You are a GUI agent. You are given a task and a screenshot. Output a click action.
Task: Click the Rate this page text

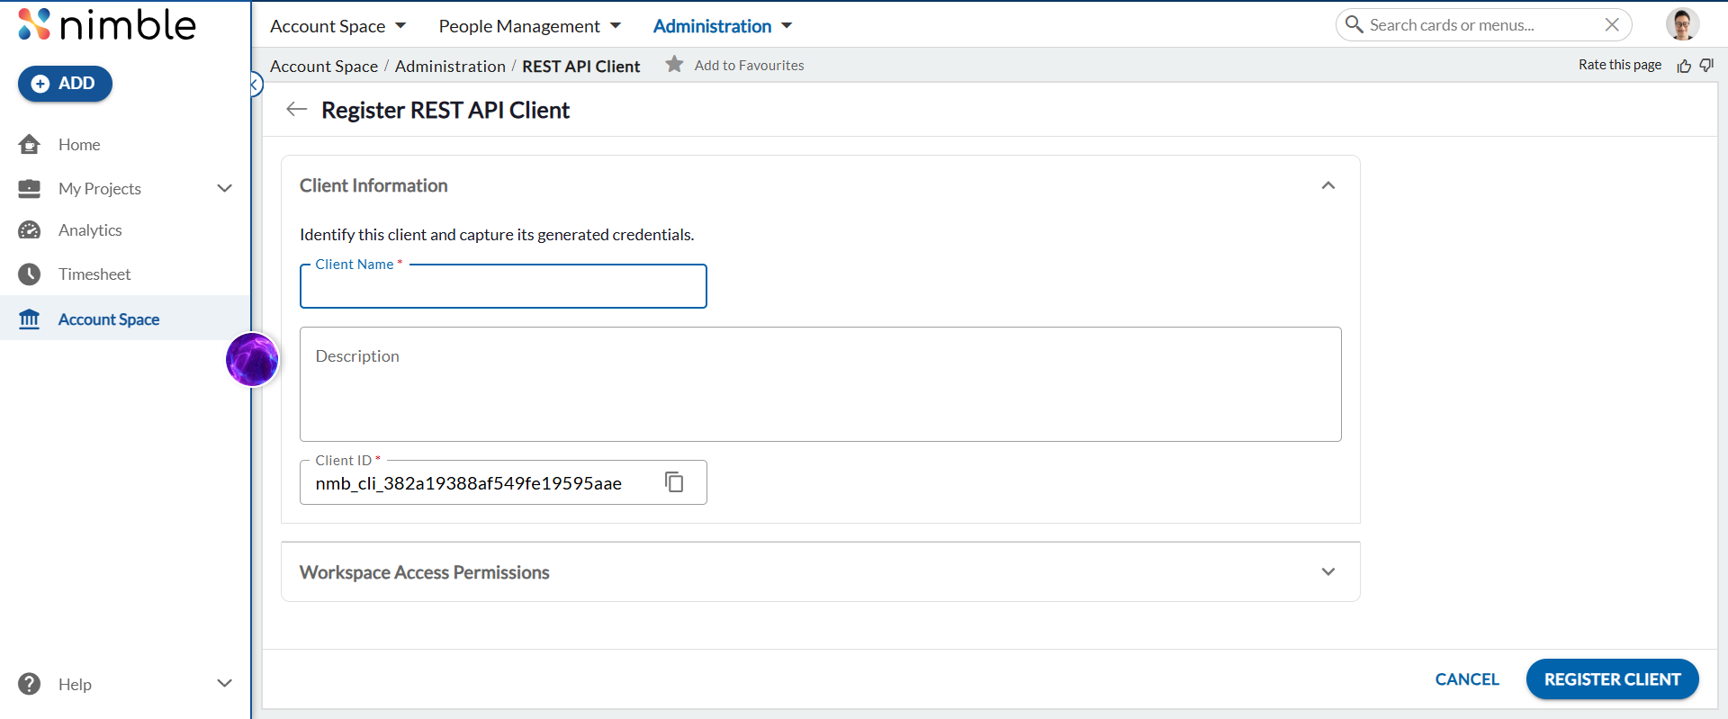(1619, 65)
